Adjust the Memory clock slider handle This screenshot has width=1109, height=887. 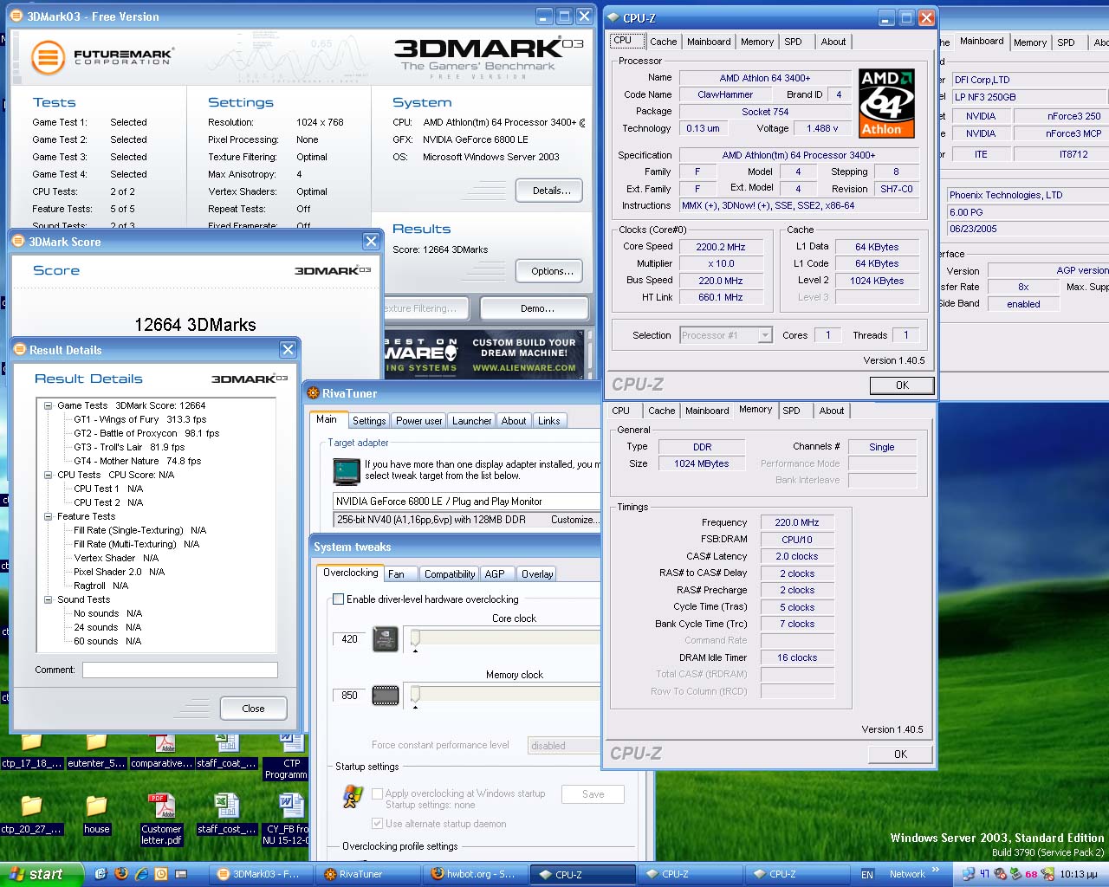[x=415, y=696]
